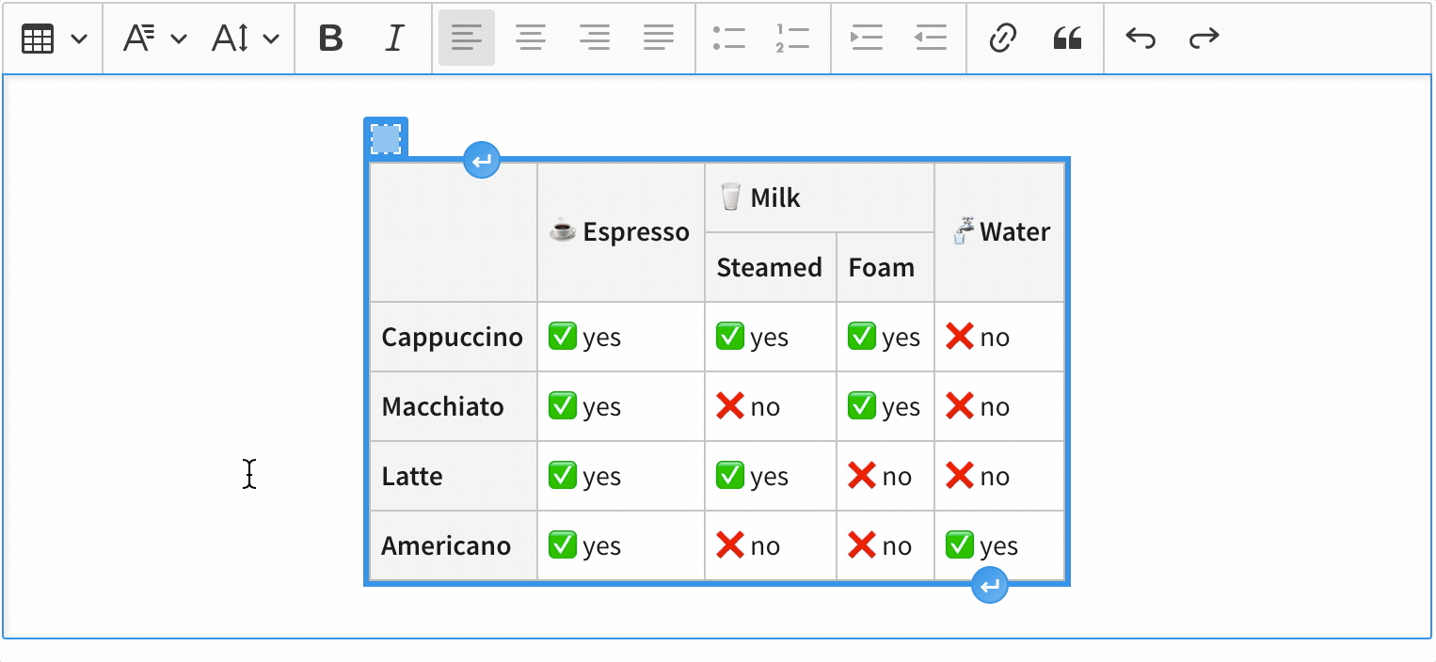Align text to the right
Viewport: 1436px width, 662px height.
[x=595, y=39]
